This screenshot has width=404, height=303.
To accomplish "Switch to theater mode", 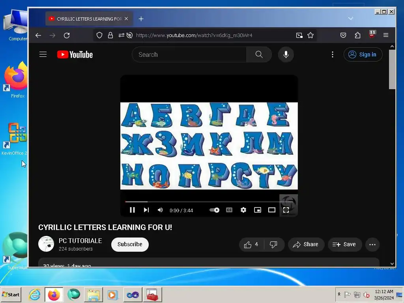I will (271, 210).
